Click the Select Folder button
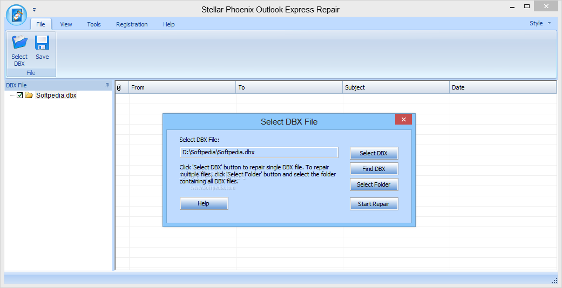This screenshot has width=562, height=288. pos(374,184)
